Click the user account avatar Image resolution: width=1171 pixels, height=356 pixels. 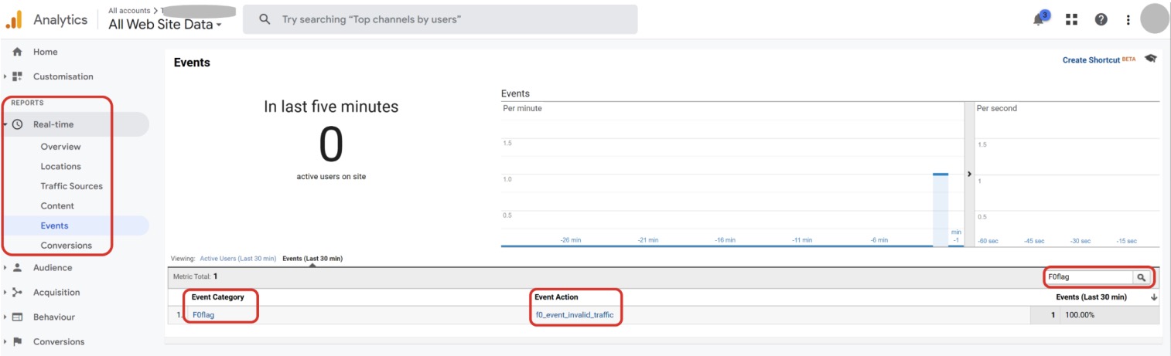coord(1154,19)
